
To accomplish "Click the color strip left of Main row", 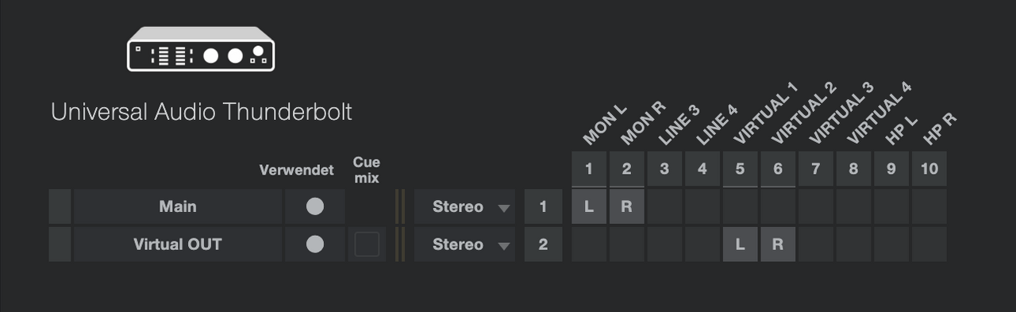I will (x=60, y=206).
